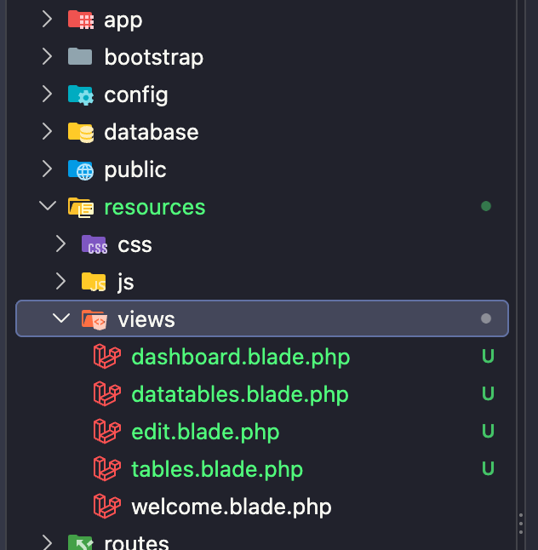Click untracked U badge on dashboard.blade.php
538x550 pixels.
click(488, 357)
